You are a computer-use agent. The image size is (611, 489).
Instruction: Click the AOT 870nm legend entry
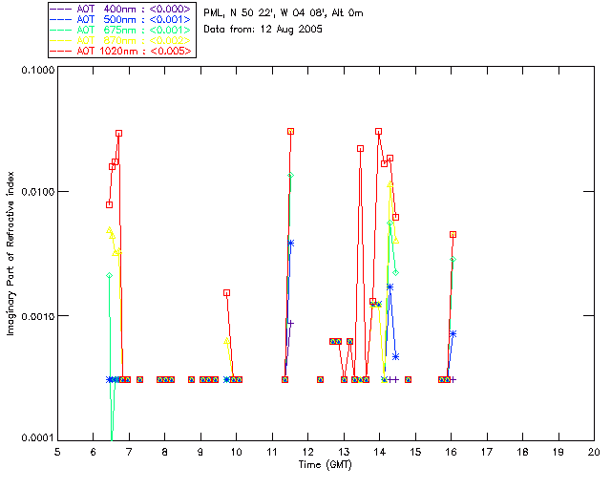pos(121,40)
